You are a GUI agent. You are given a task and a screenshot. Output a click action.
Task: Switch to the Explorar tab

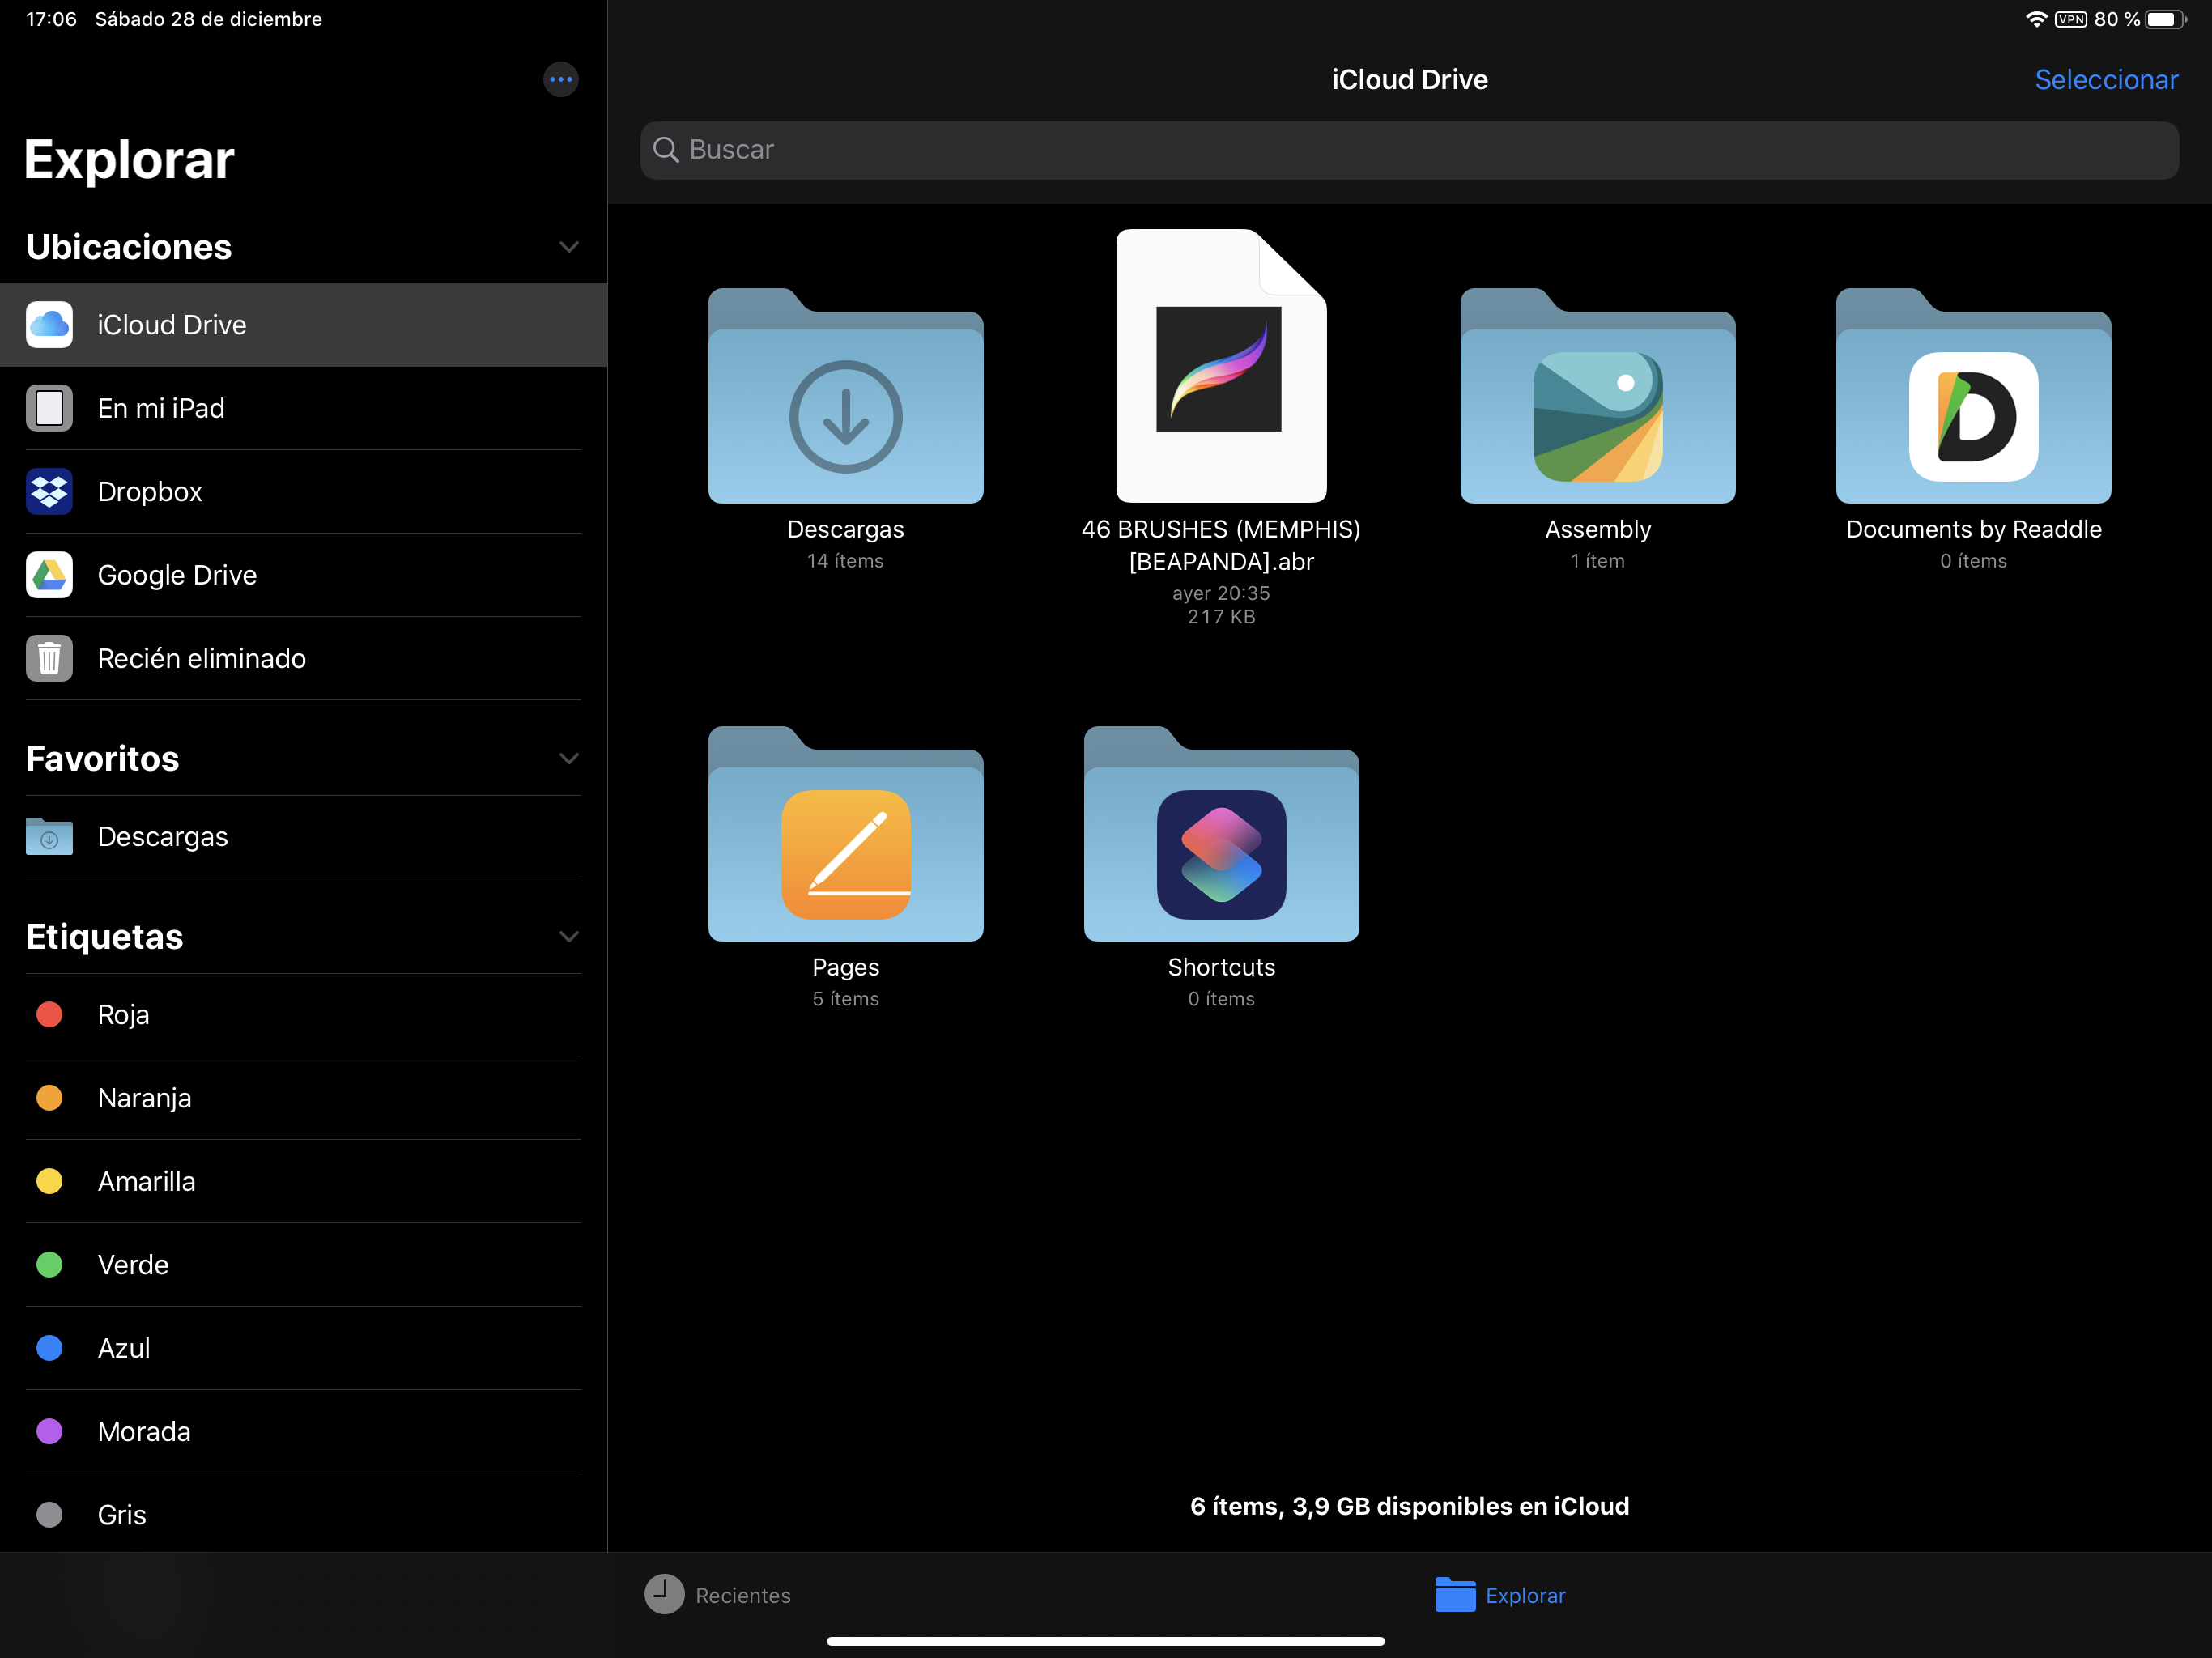coord(1500,1594)
